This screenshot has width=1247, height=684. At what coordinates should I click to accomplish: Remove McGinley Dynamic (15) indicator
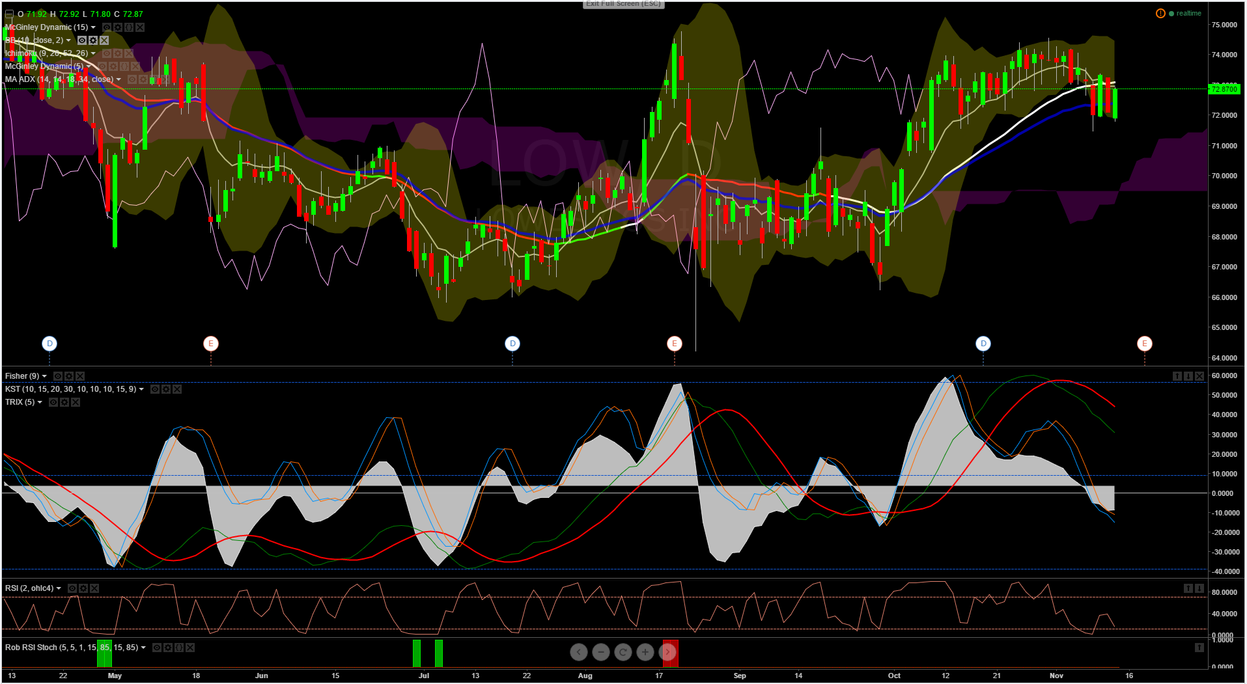point(140,27)
